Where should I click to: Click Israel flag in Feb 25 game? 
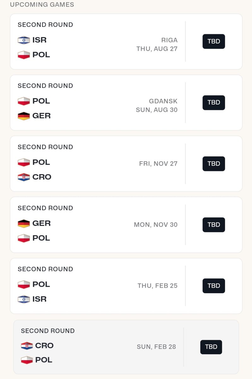pos(24,299)
